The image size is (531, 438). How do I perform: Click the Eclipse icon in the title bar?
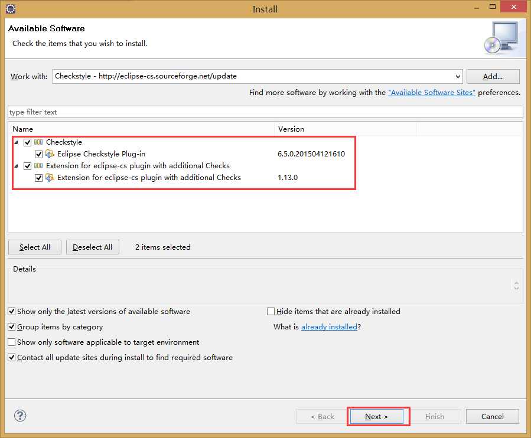[11, 8]
